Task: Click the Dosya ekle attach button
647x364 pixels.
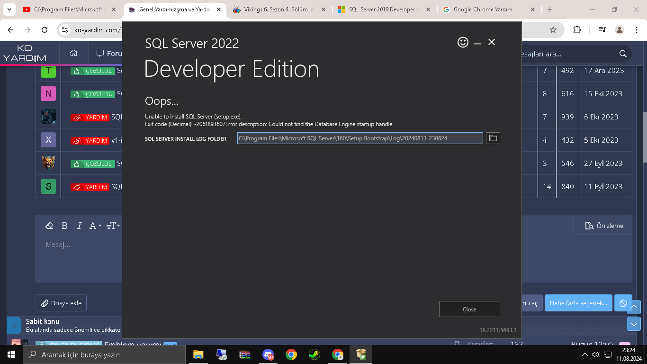Action: point(61,303)
